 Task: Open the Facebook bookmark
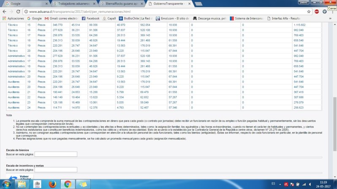tap(90, 19)
